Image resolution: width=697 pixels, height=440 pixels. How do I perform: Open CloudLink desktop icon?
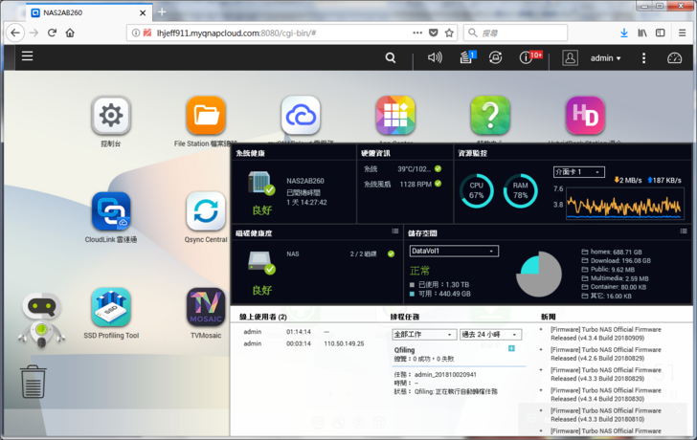coord(111,211)
